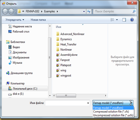This screenshot has height=120, width=140.
Task: Select the Heat_Transfer folder icon
Action: pyautogui.click(x=58, y=44)
